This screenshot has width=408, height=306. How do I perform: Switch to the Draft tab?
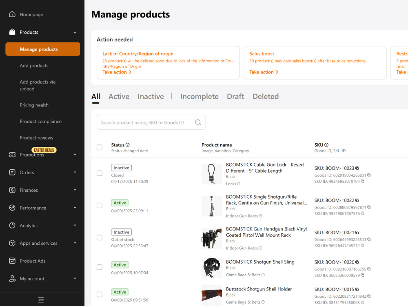235,97
